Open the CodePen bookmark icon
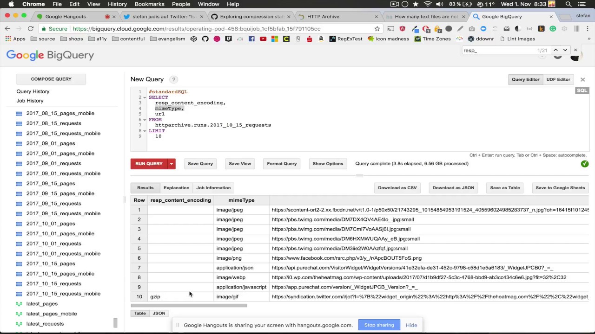The height and width of the screenshot is (334, 595). (x=194, y=39)
